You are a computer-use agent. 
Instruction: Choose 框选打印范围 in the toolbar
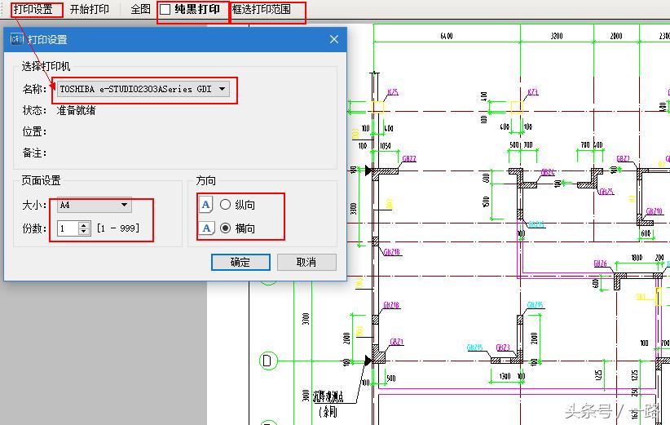pos(262,10)
